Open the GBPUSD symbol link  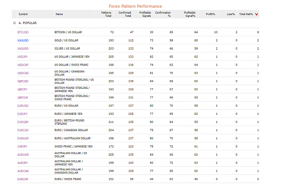(23, 81)
